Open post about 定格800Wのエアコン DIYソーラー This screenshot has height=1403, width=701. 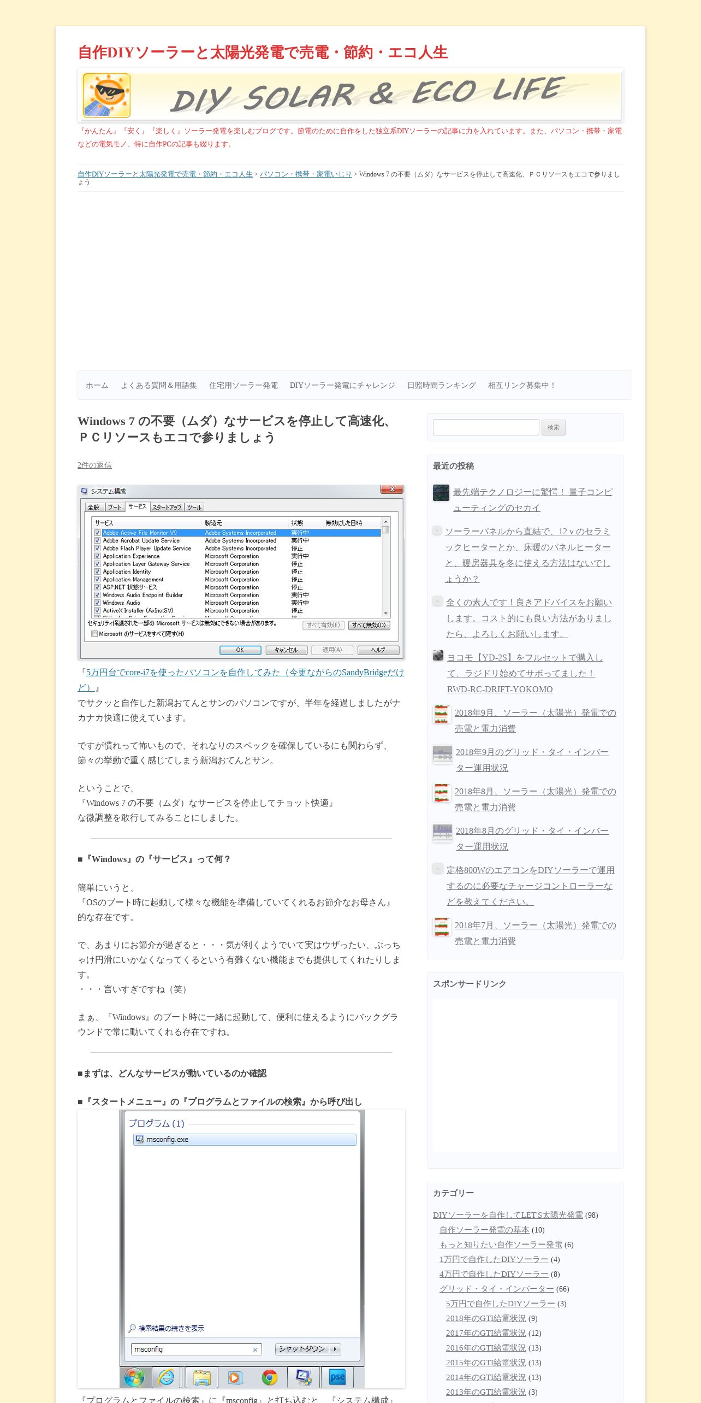[531, 886]
